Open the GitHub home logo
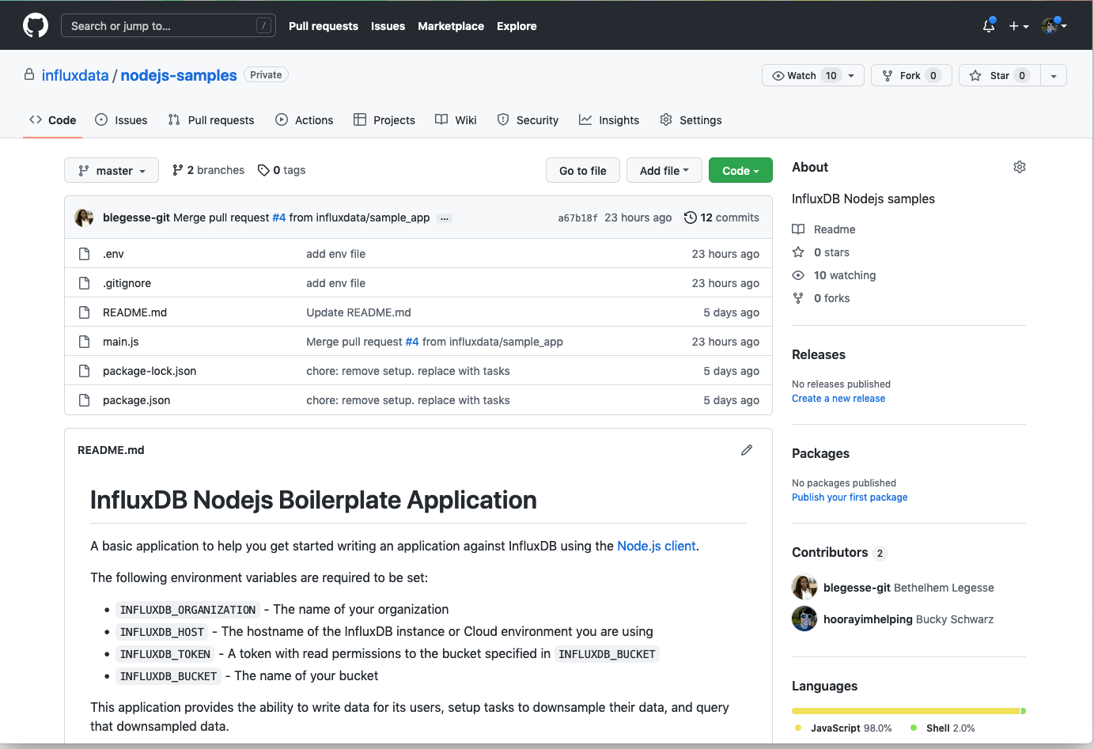Viewport: 1094px width, 749px height. [x=36, y=25]
